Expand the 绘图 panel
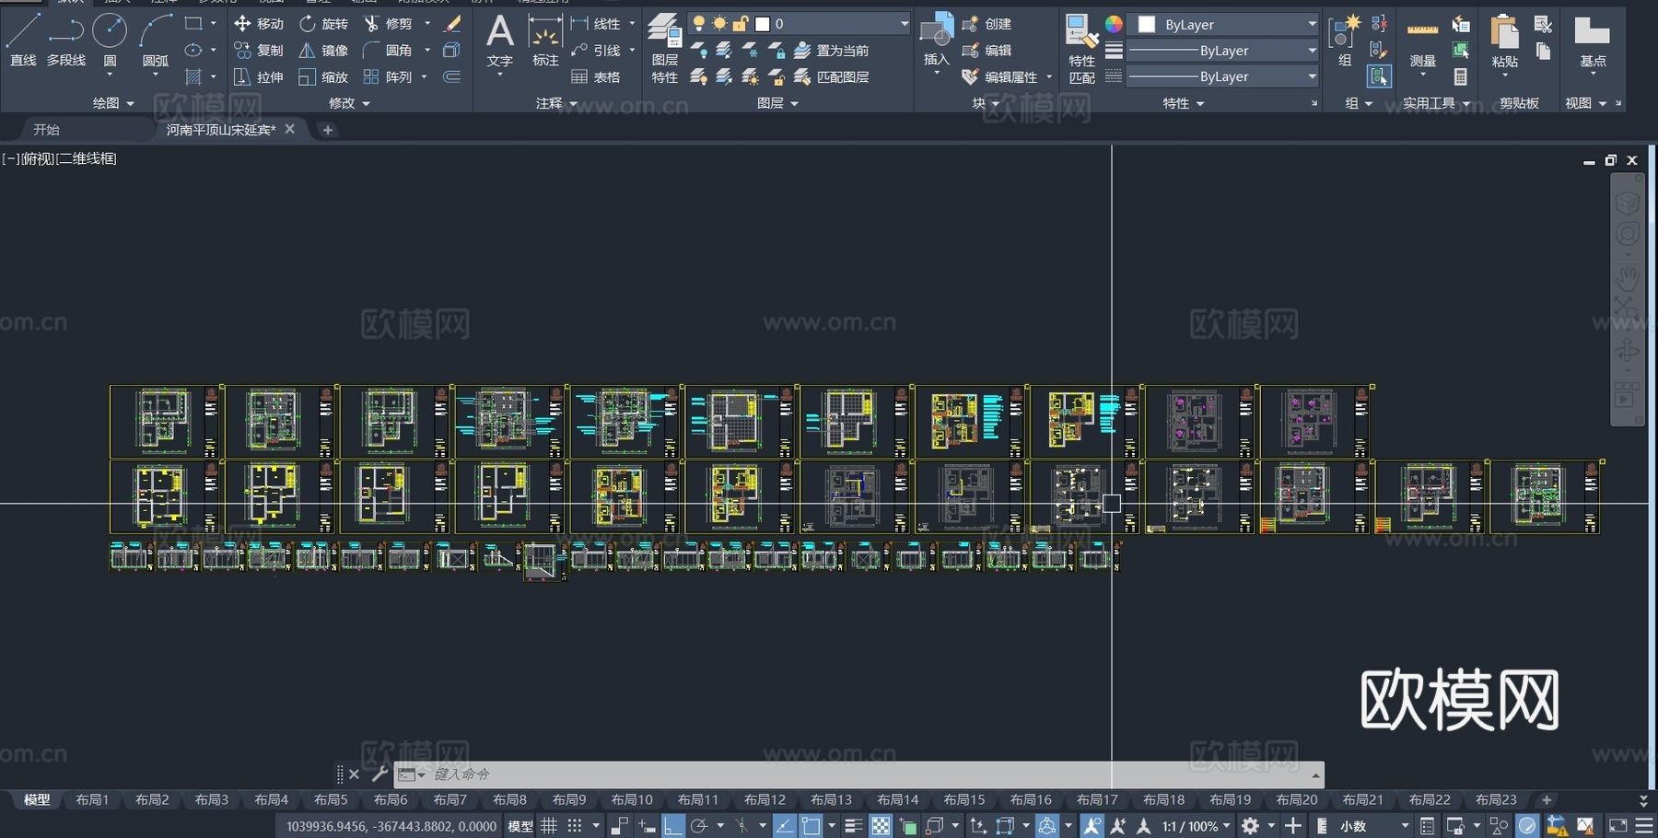 coord(113,103)
